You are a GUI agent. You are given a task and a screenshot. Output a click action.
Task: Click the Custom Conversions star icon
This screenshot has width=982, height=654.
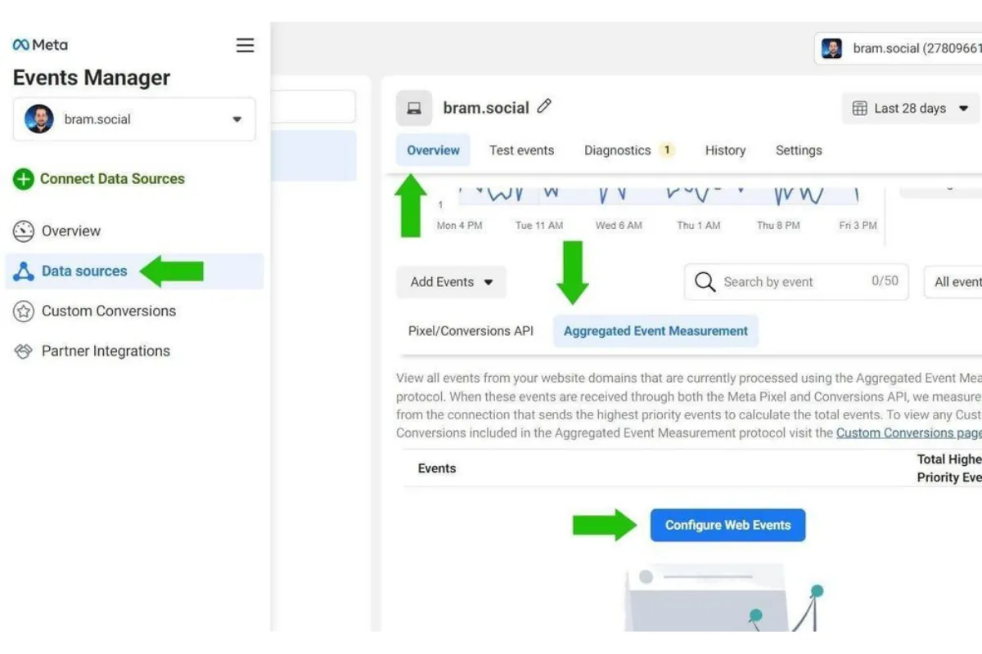pyautogui.click(x=23, y=311)
